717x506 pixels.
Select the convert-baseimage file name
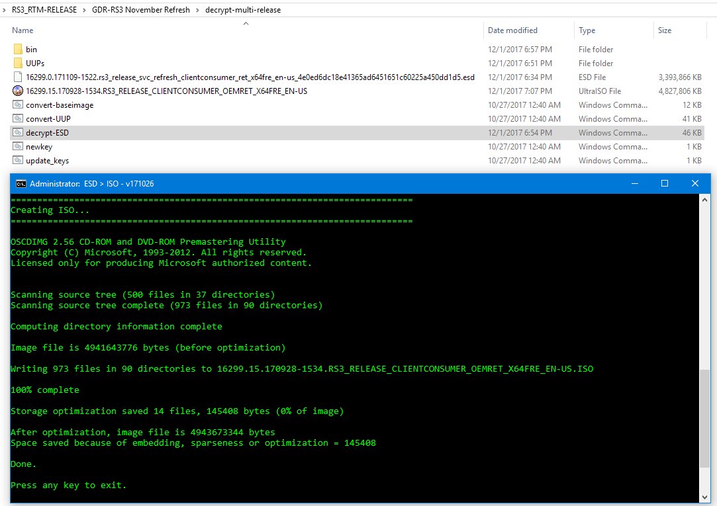pos(60,105)
